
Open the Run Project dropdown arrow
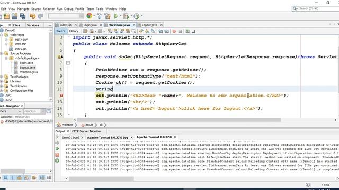tap(120, 16)
